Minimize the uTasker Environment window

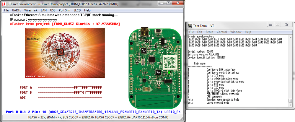(x=162, y=3)
